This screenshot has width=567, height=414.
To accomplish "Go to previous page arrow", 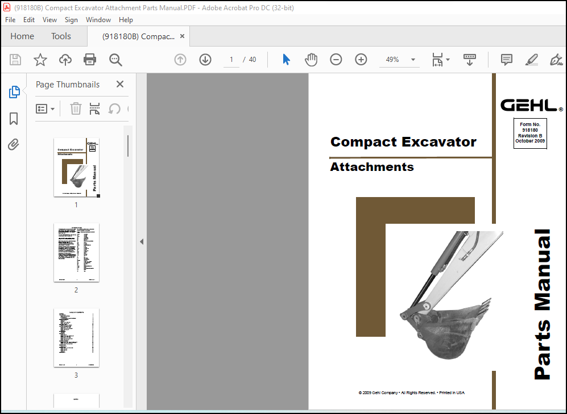I will (x=180, y=60).
